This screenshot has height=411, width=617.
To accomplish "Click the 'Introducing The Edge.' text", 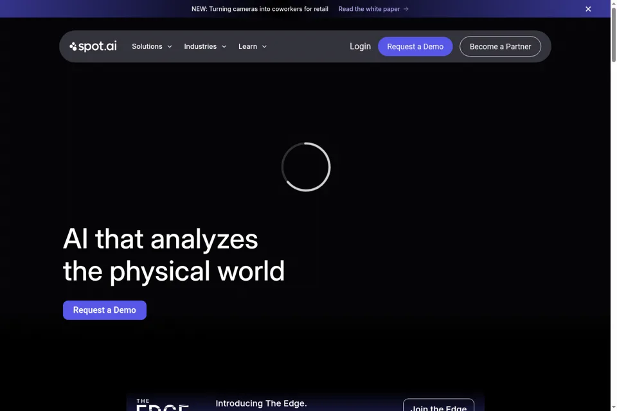I will click(x=262, y=403).
